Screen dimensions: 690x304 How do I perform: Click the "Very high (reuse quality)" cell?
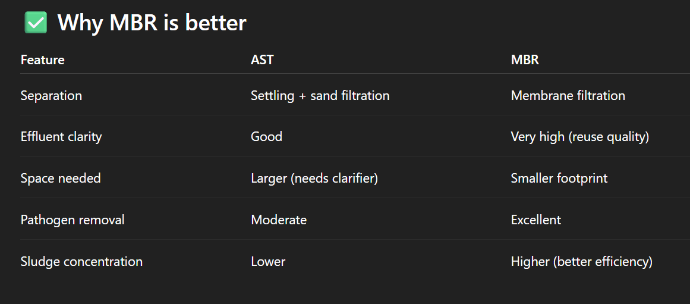579,137
